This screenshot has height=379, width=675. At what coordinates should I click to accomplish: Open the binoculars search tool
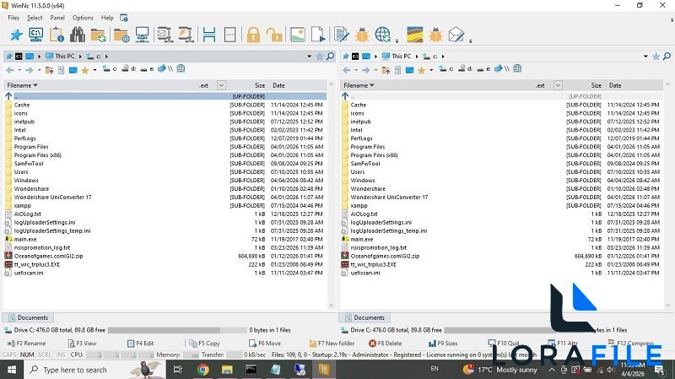78,35
